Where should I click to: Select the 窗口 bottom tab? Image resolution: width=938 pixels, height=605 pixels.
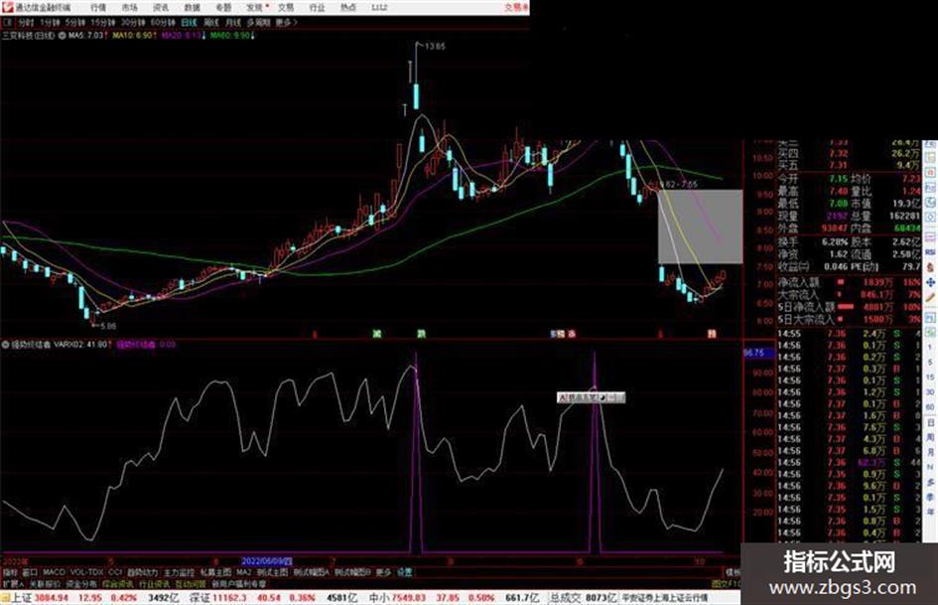[x=30, y=572]
